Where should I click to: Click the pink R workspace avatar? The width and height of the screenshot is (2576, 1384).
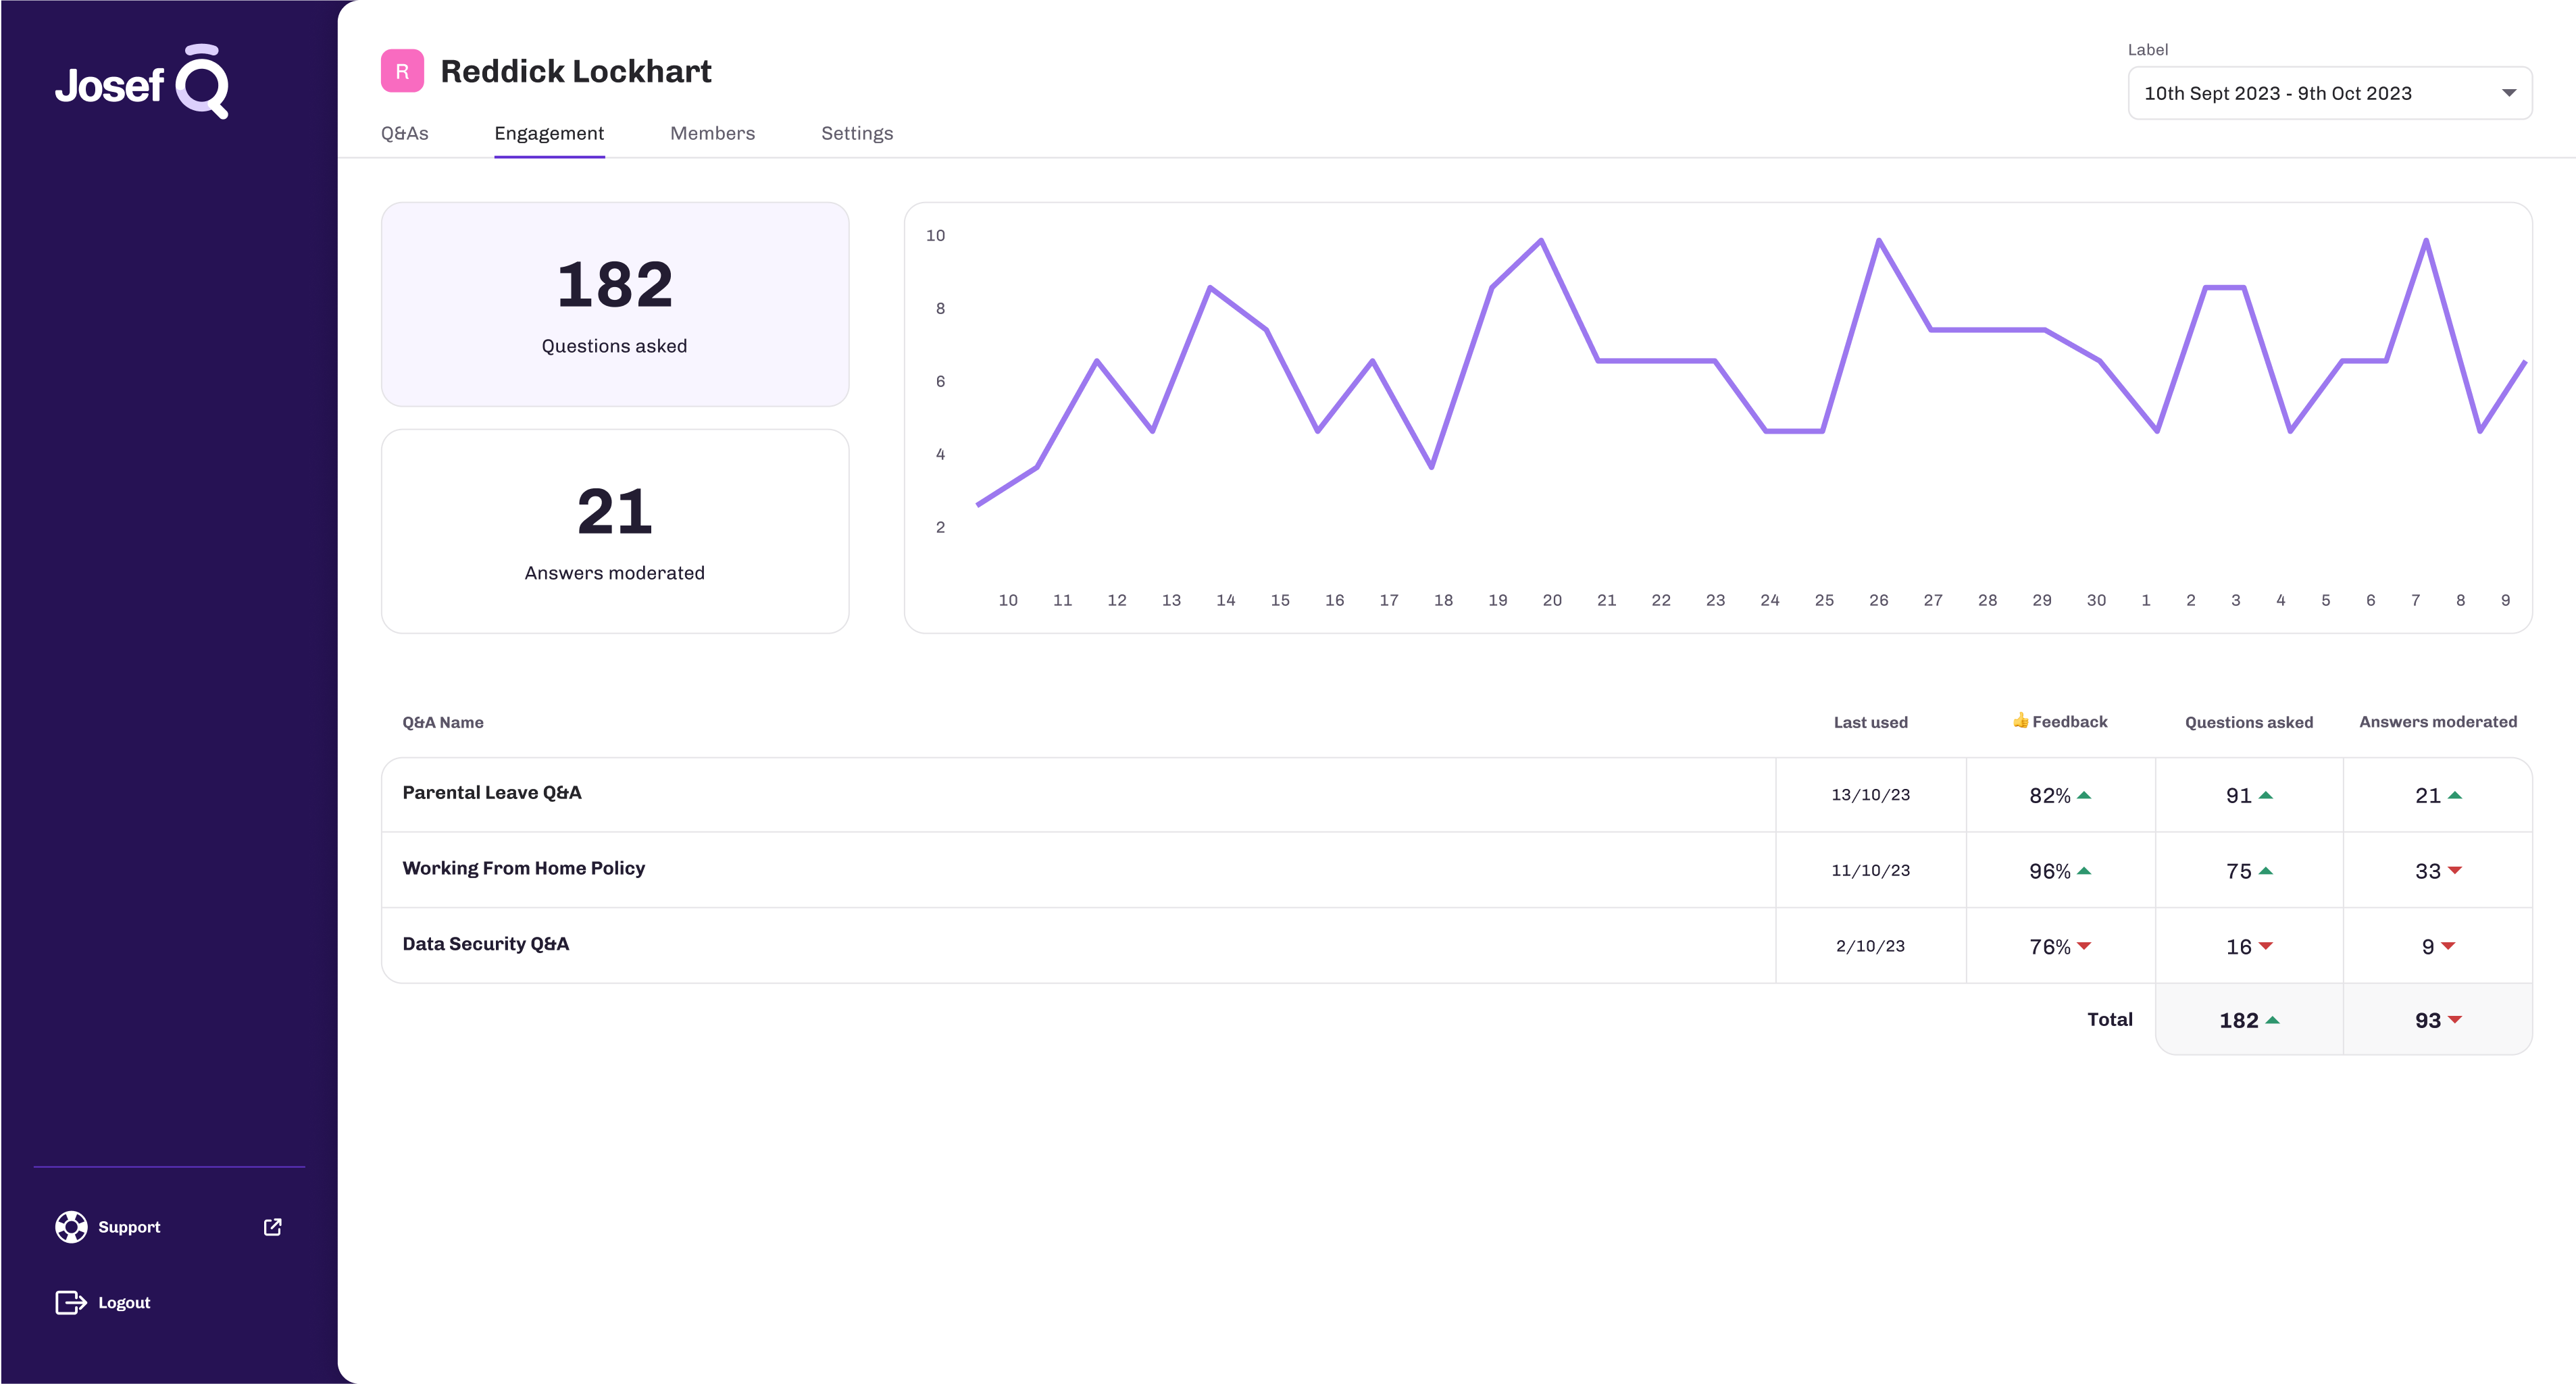coord(402,71)
